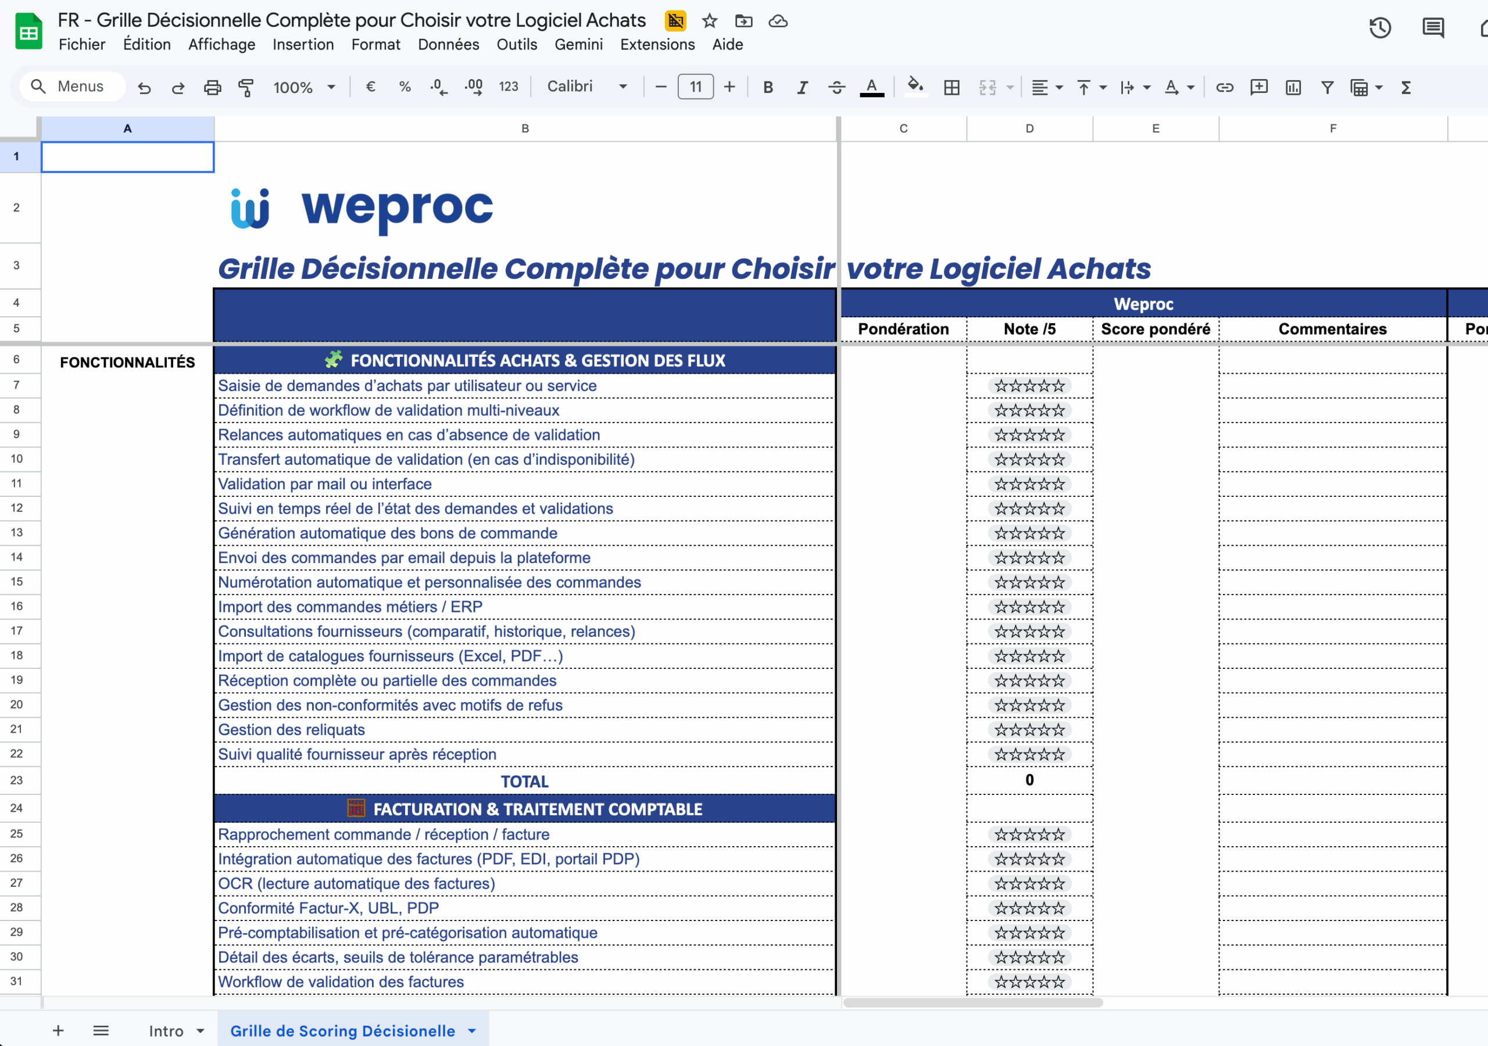
Task: Insert a chart
Action: (1293, 87)
